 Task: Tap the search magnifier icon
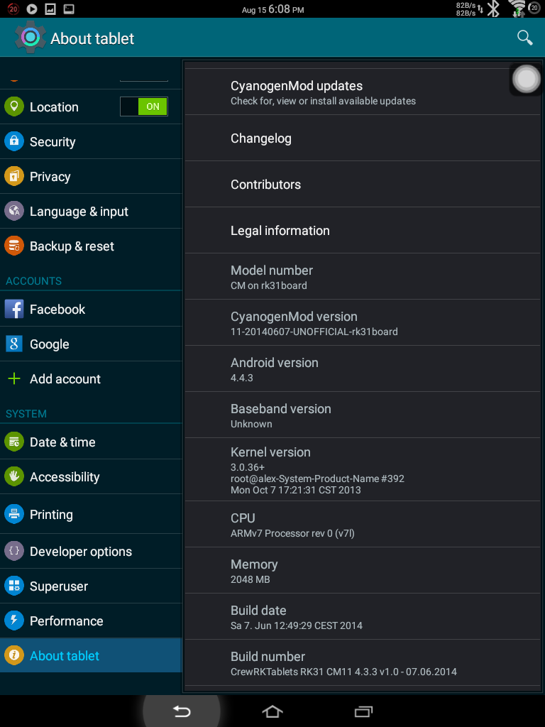524,38
